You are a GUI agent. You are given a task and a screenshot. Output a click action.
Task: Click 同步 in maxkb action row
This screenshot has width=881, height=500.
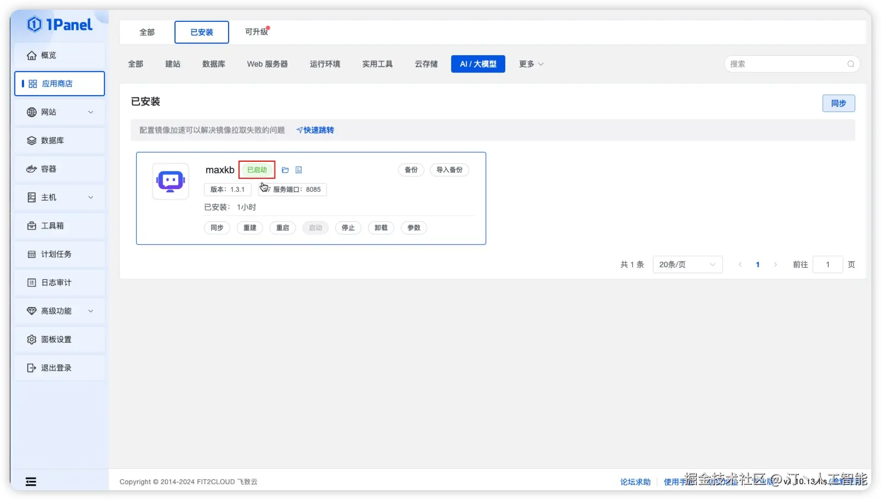click(217, 228)
